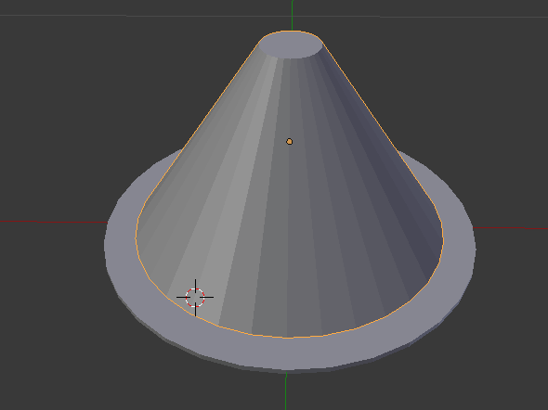Image resolution: width=548 pixels, height=410 pixels.
Task: Click the orange outline along the top cap's rear rim
Action: click(x=291, y=32)
